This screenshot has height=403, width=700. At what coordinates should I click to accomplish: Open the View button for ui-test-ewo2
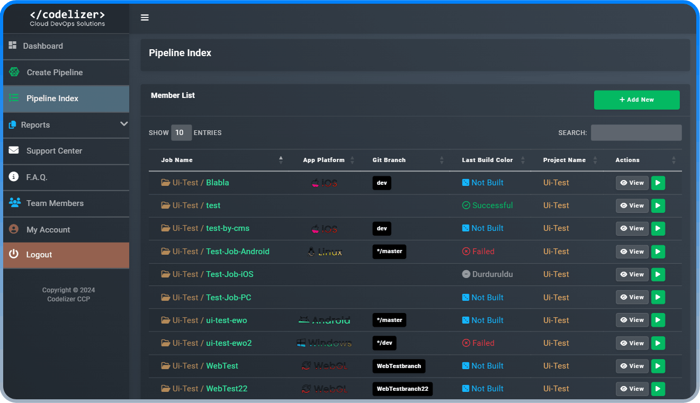[x=632, y=343]
